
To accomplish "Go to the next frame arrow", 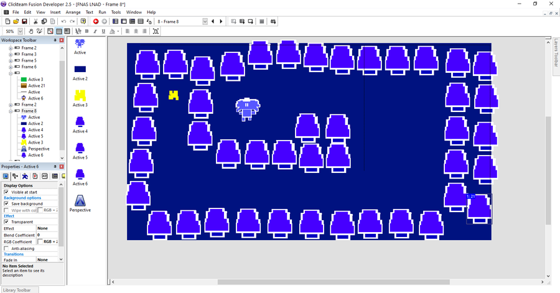I will click(x=221, y=21).
